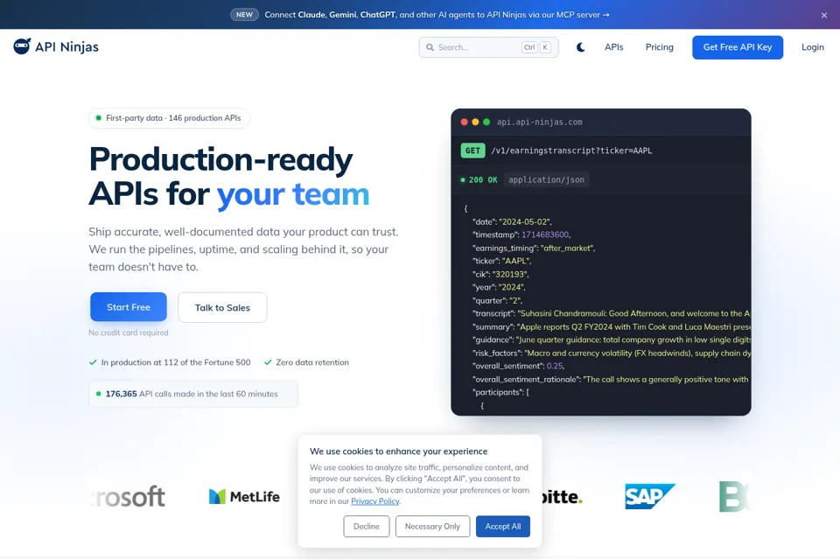This screenshot has height=560, width=840.
Task: Open the Privacy Policy link
Action: coord(375,501)
